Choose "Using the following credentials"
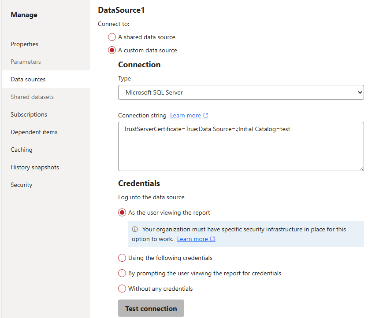This screenshot has height=318, width=368. click(x=122, y=258)
